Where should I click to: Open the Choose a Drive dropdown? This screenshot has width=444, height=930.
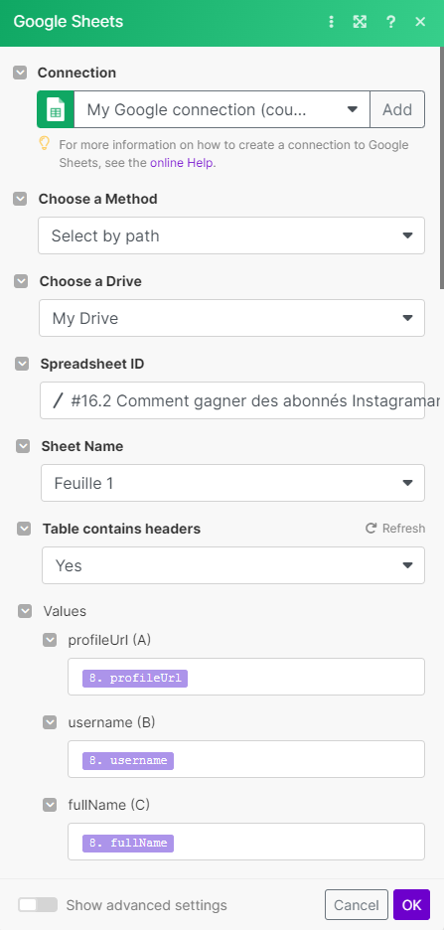coord(231,318)
